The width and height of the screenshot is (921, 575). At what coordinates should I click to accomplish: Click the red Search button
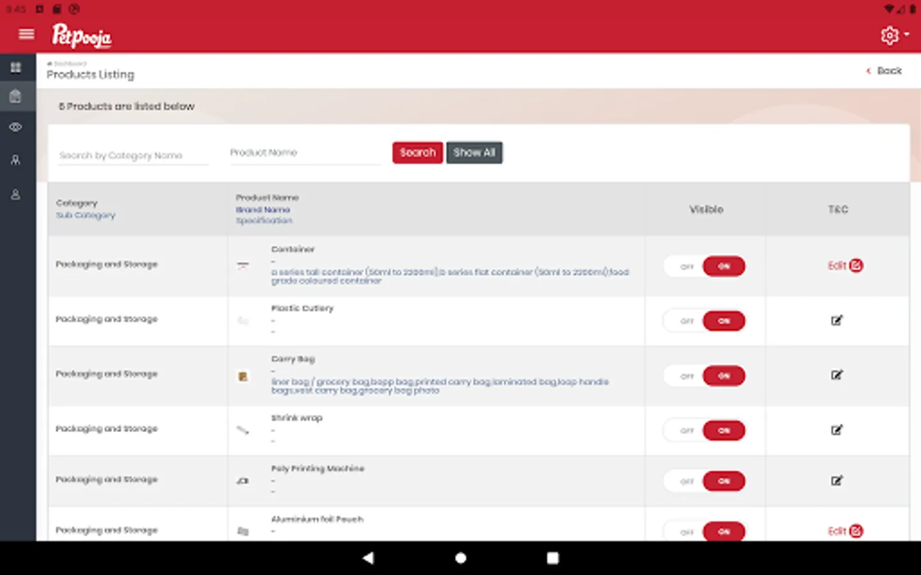tap(418, 153)
